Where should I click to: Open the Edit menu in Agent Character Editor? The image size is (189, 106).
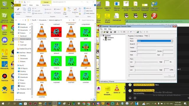coord(105,29)
